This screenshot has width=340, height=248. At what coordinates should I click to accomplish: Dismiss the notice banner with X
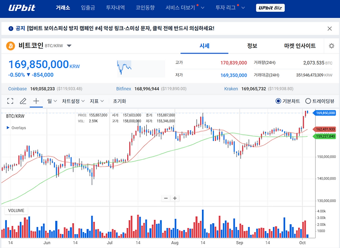point(330,28)
